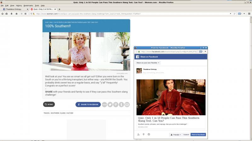
Task: Click the Share to Facebook button on page
Action: pyautogui.click(x=88, y=104)
